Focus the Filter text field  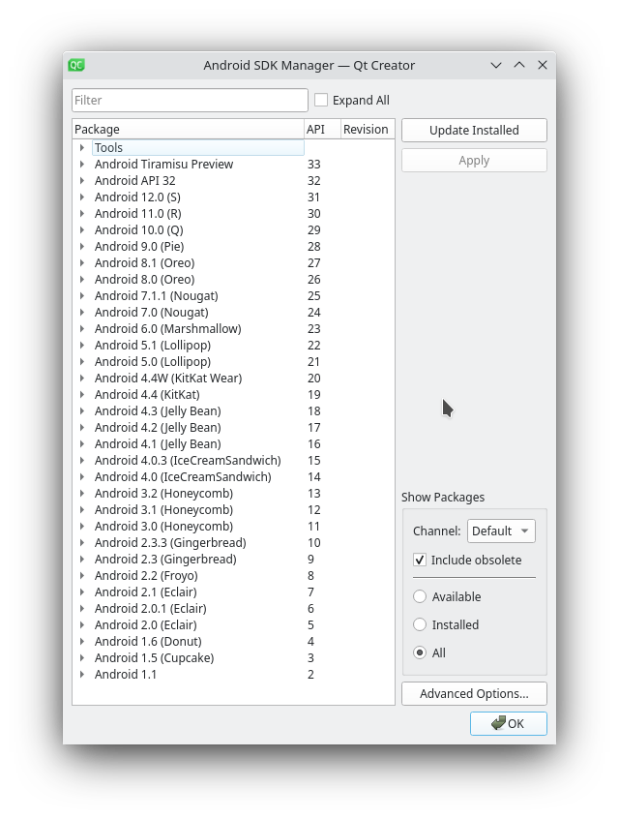tap(190, 100)
